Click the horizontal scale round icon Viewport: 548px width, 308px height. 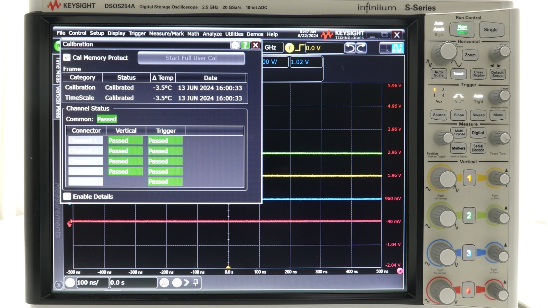pyautogui.click(x=70, y=283)
